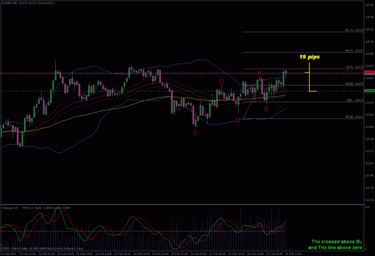Click the 124.20 price axis label
This screenshot has width=375, height=256.
coord(369,115)
